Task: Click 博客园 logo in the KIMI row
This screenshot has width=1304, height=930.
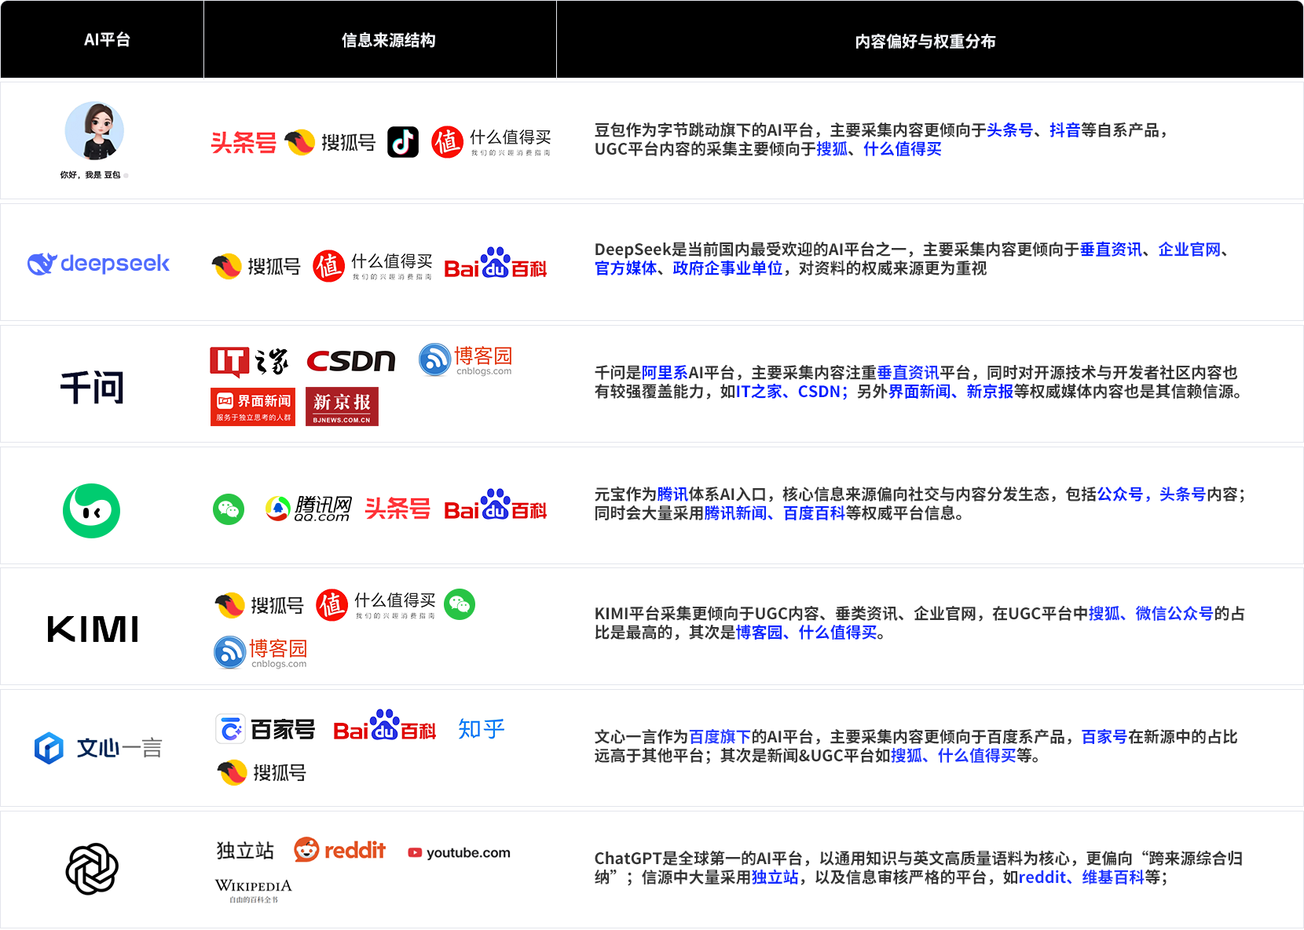Action: point(261,652)
